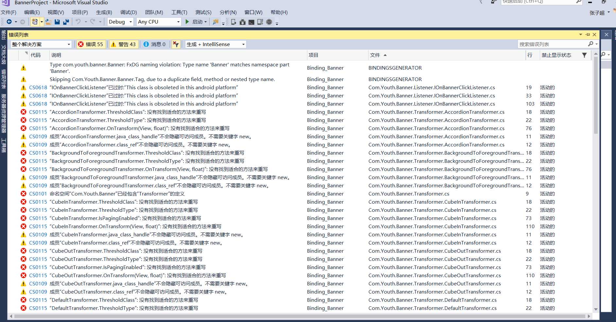Click the green Start debugging play icon

187,22
